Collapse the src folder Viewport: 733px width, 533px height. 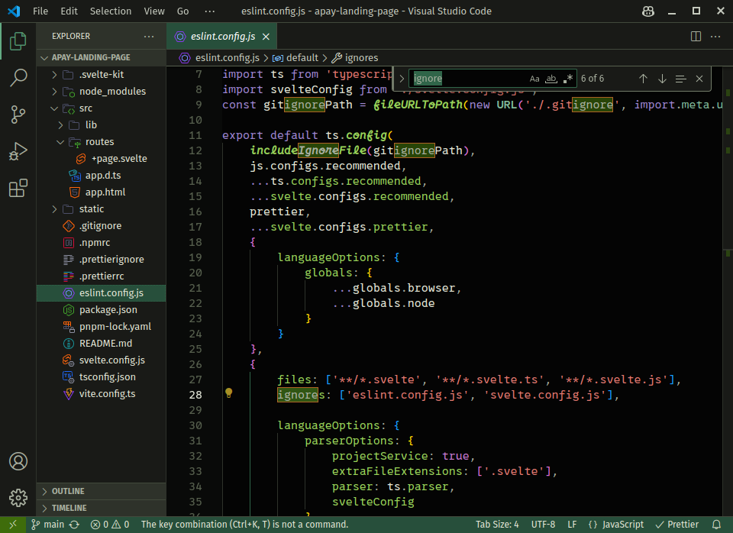[102, 108]
